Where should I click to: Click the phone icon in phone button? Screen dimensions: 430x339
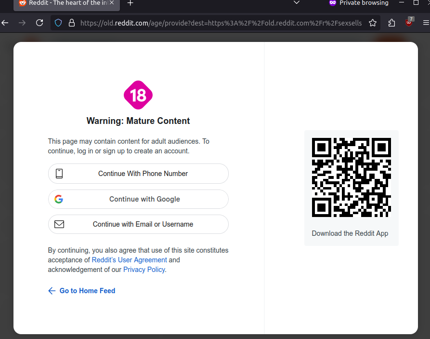pos(59,174)
